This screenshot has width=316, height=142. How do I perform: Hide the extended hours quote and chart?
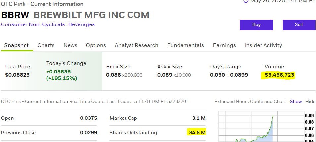310,102
